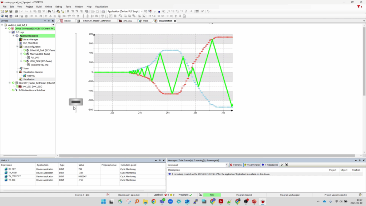Collapse the PLC Logic node
366x206 pixels.
pyautogui.click(x=10, y=32)
